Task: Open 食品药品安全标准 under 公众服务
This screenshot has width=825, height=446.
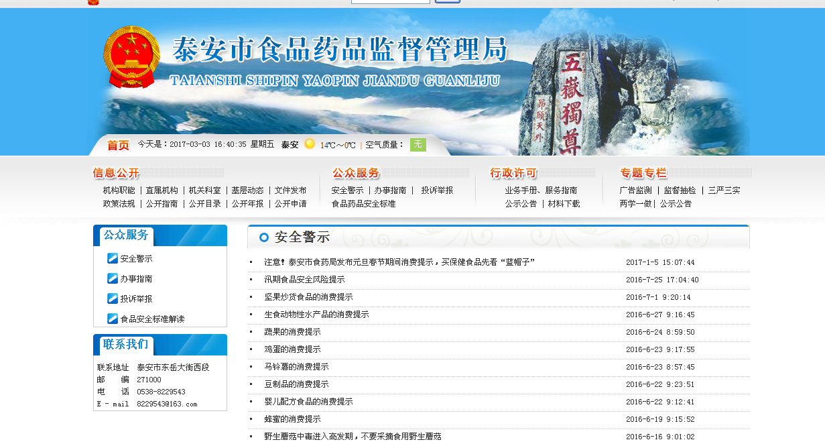Action: (363, 204)
